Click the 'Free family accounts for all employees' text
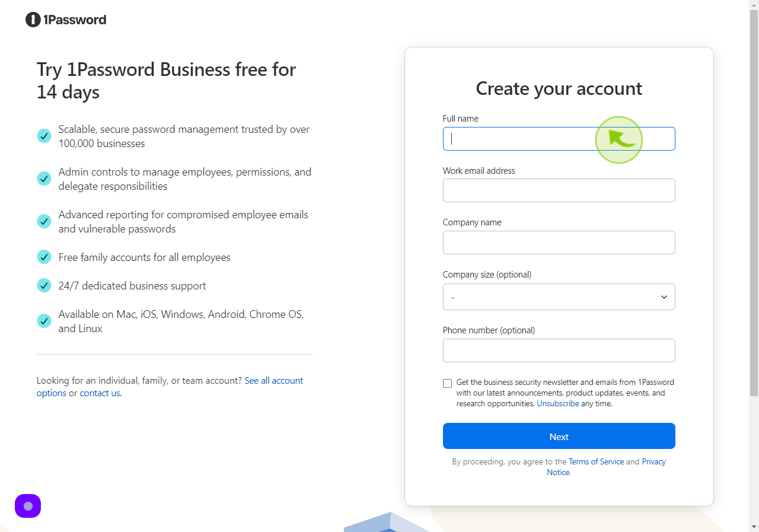Screen dimensions: 759x532 click(x=144, y=257)
